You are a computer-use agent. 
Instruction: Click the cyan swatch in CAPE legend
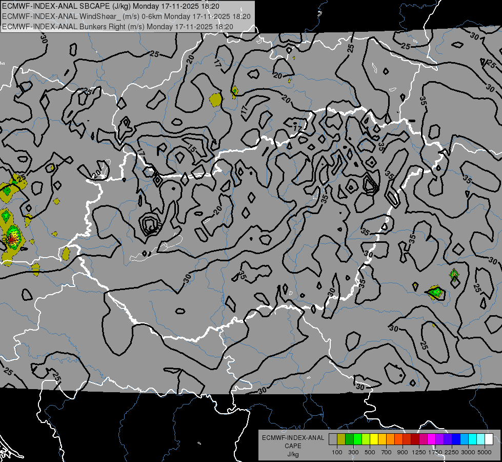(x=473, y=439)
